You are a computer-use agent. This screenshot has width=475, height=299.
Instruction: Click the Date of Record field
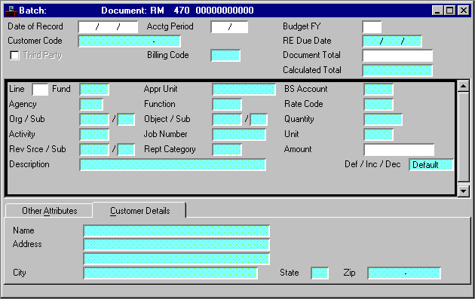(x=108, y=27)
